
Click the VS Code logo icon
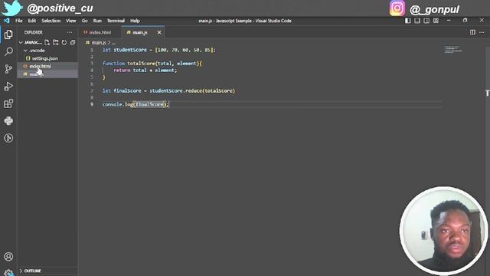7,21
